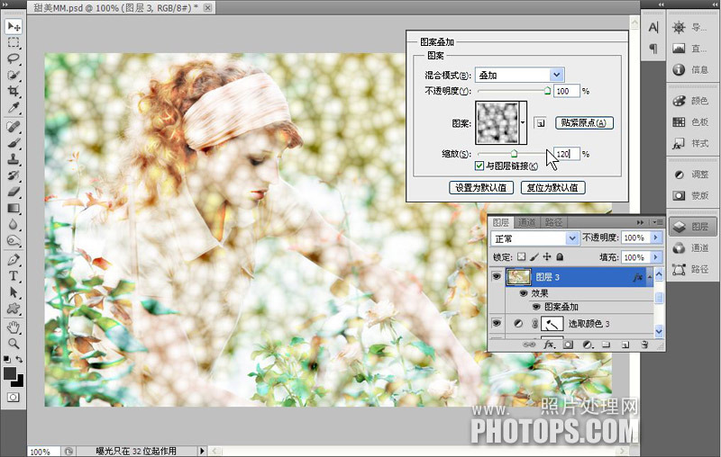The width and height of the screenshot is (721, 457).
Task: Select the Type tool in toolbox
Action: tap(14, 276)
